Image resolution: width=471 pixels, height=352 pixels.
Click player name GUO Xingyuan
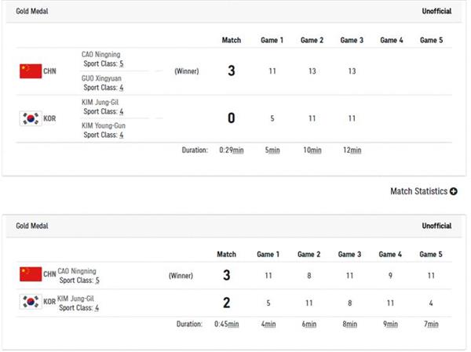(x=103, y=79)
